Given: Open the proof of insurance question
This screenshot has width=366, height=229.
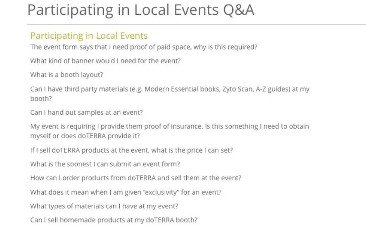Looking at the screenshot, I should tap(169, 131).
